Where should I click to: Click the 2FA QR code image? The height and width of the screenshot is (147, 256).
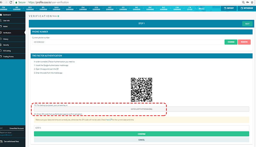point(141,90)
